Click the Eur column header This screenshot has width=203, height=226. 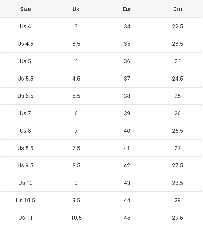[127, 9]
